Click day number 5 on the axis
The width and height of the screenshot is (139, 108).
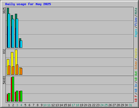25,105
